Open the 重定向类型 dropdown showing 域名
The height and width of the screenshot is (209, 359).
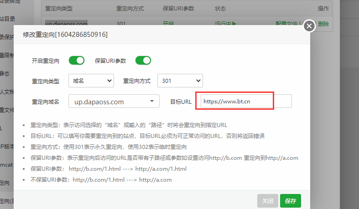pos(91,81)
